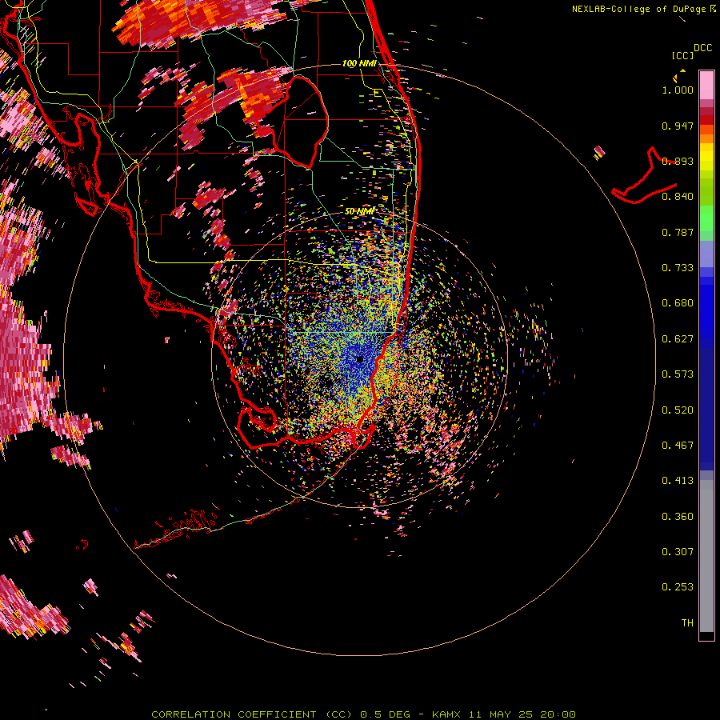Click the 50 NMI range ring label

point(359,211)
